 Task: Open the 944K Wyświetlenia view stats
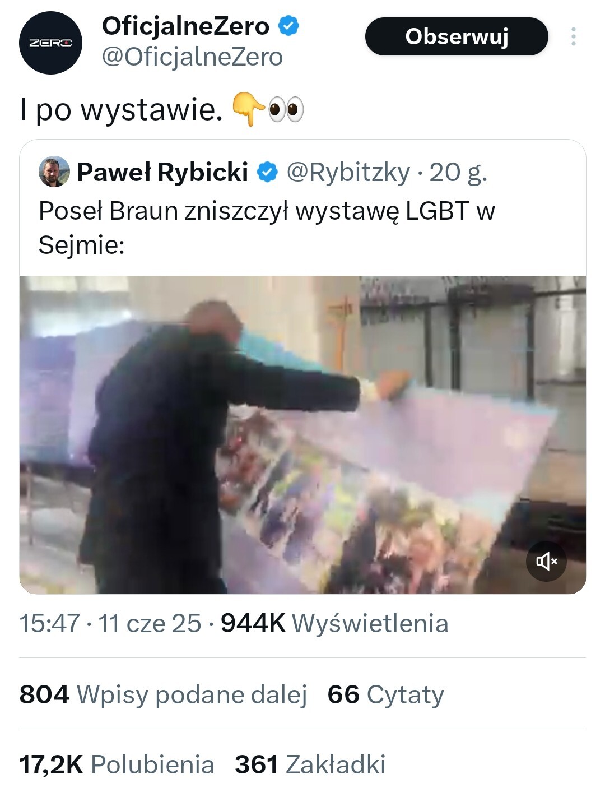click(x=334, y=623)
